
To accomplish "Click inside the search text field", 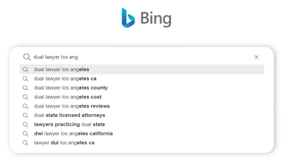I will click(142, 57).
